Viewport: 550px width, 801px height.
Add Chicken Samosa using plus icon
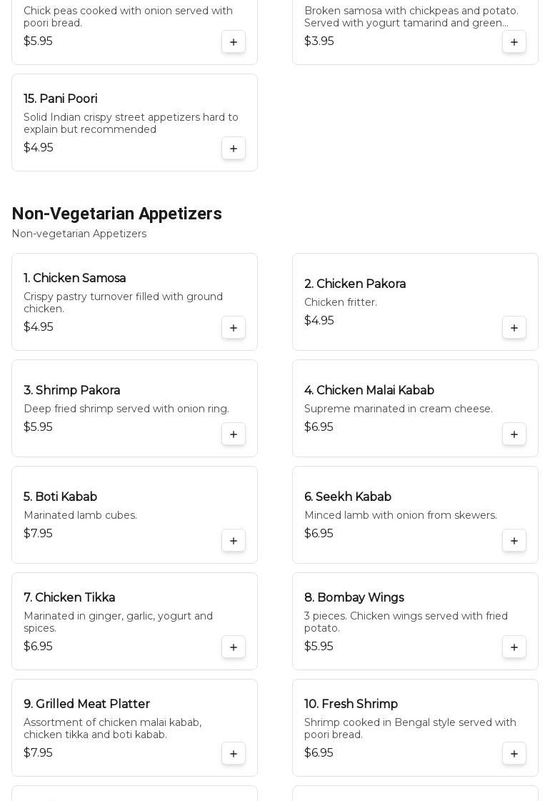[234, 328]
